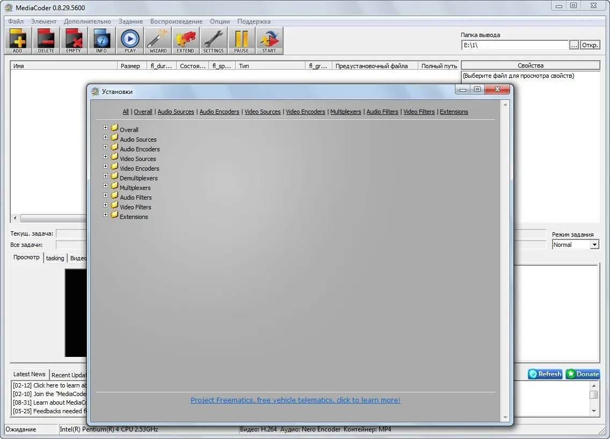Launch the WIZARD toolbar icon
610x439 pixels.
[158, 40]
